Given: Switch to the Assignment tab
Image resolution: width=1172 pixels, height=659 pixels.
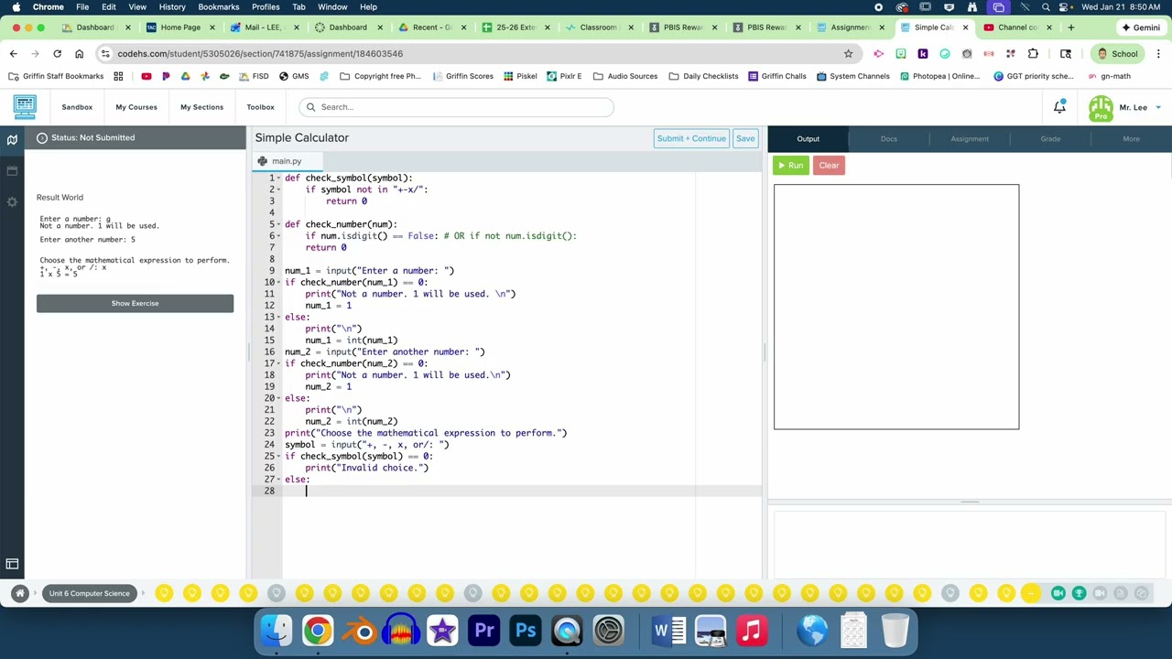Looking at the screenshot, I should click(970, 139).
